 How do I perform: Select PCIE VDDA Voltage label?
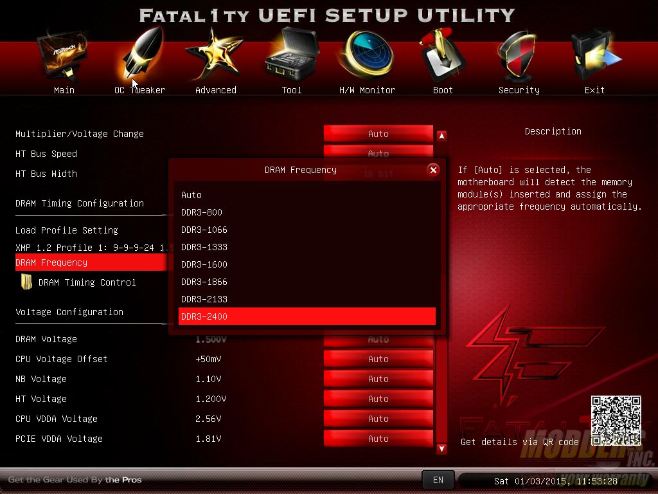click(x=59, y=439)
